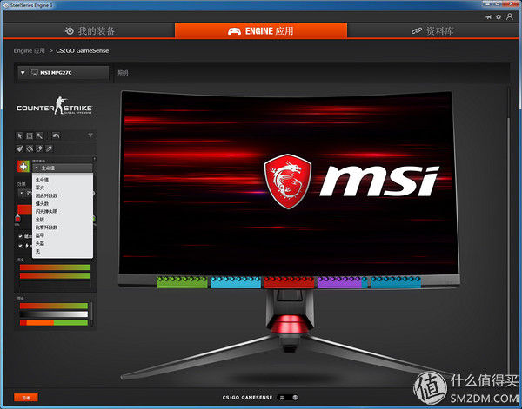
Task: Undo the last lighting change
Action: coord(56,135)
